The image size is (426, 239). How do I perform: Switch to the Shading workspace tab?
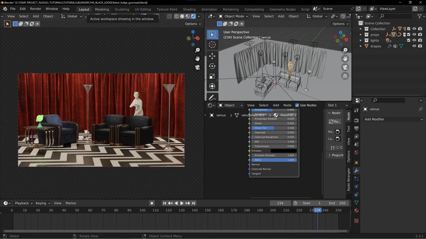click(x=189, y=9)
